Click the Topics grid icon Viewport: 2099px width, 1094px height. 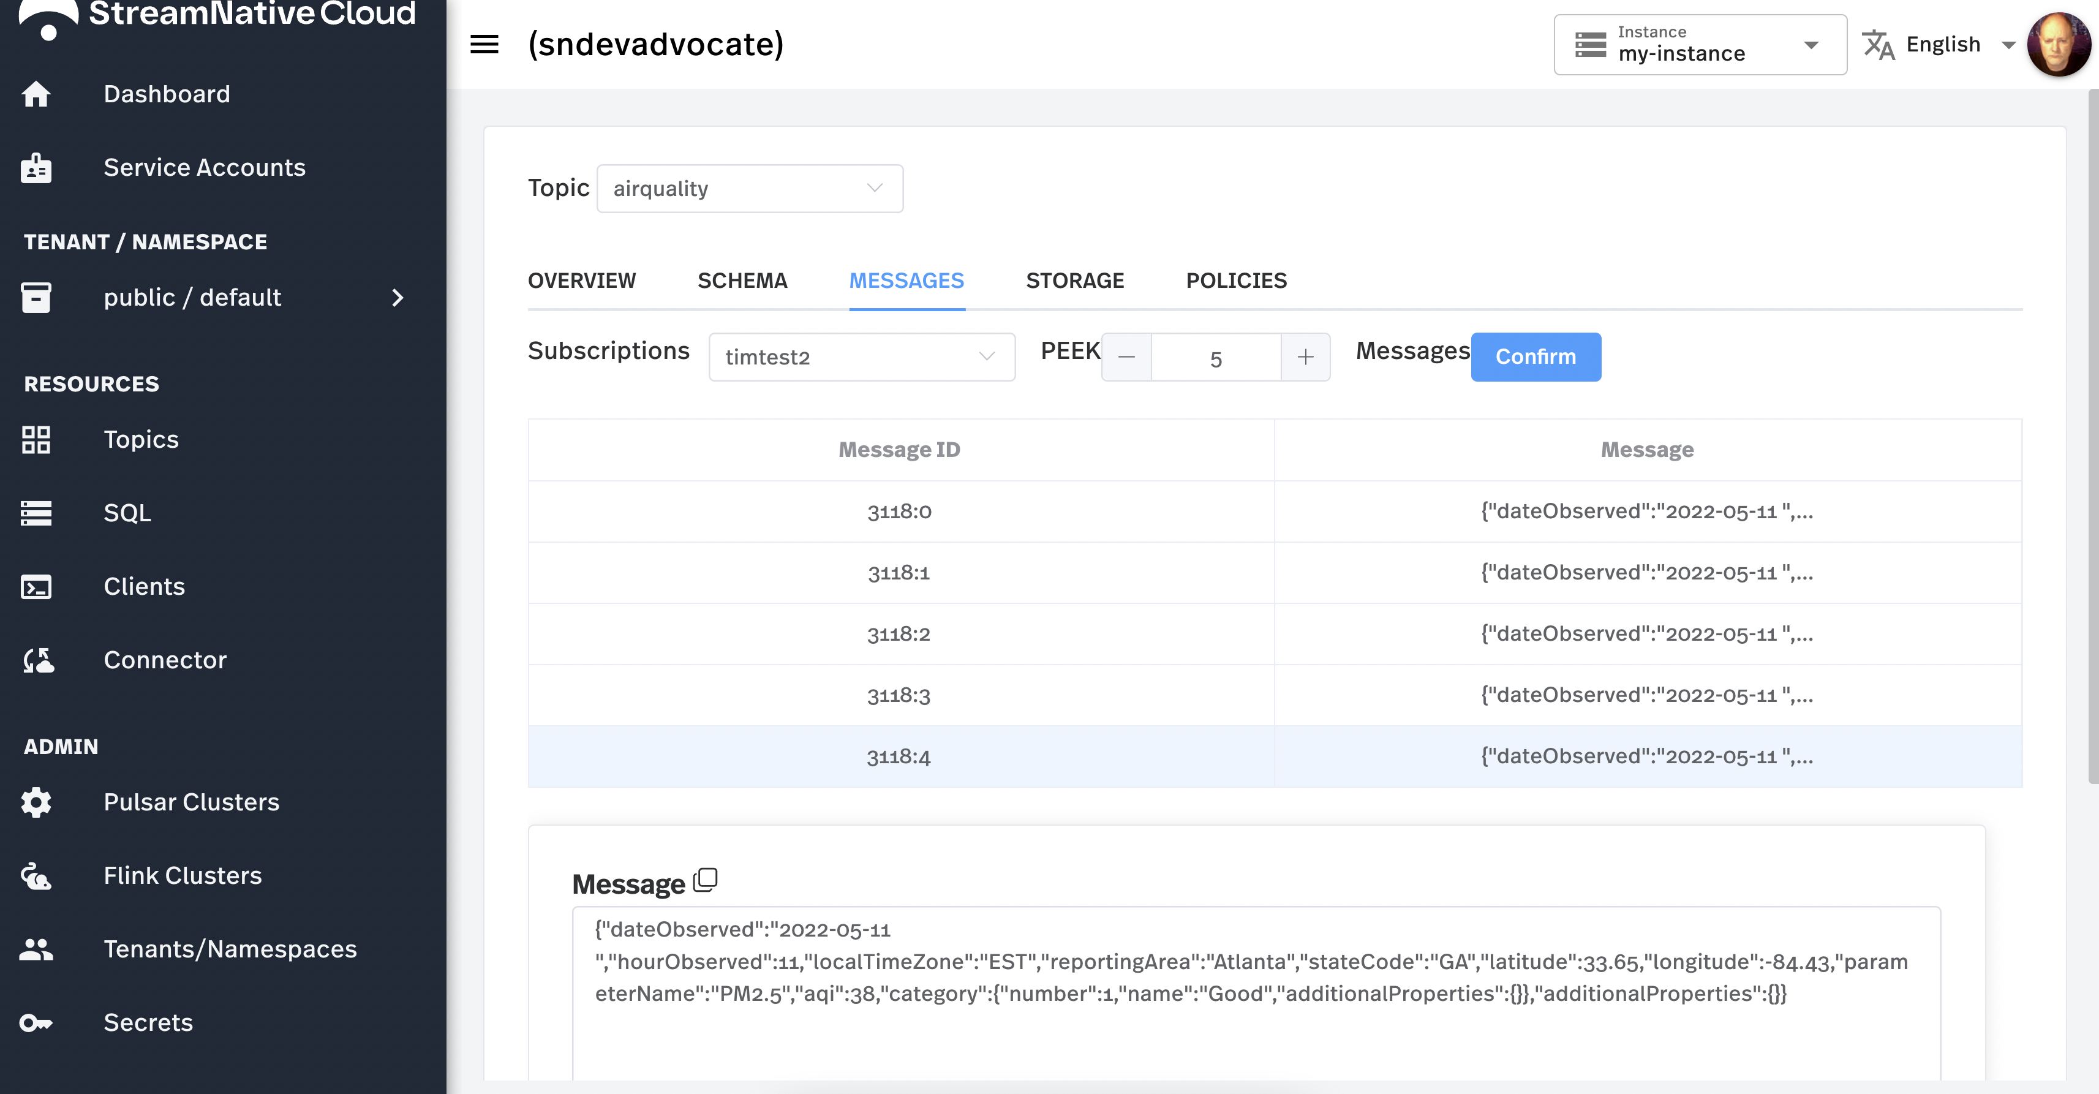tap(36, 439)
